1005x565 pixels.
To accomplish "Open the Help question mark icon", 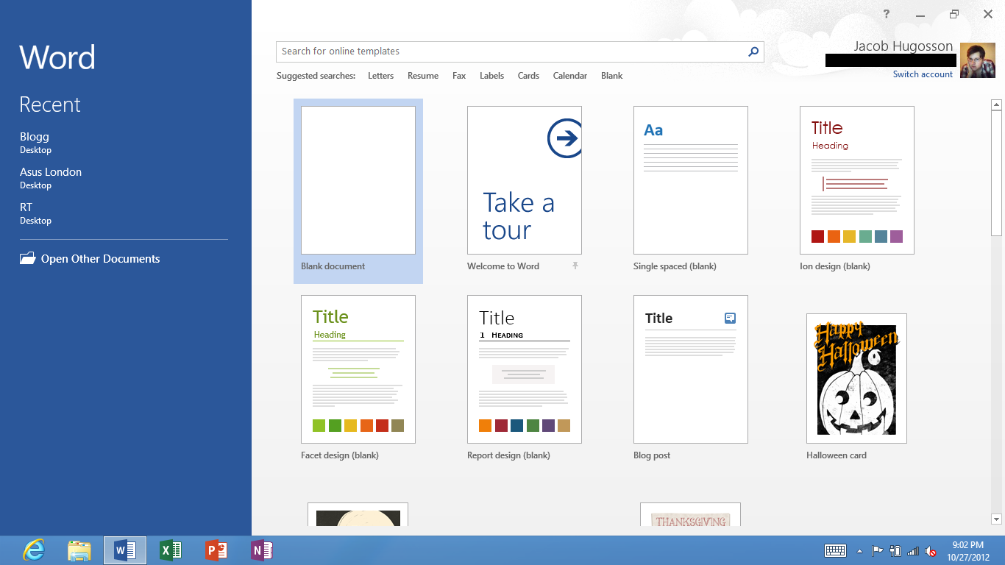I will click(x=886, y=14).
